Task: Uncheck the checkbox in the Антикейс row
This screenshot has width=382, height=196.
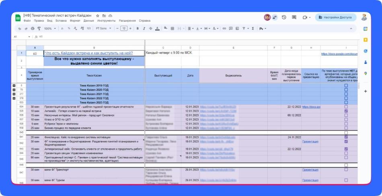Action: click(x=346, y=111)
